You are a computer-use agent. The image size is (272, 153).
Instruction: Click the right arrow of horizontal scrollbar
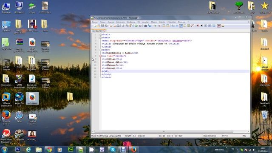click(x=248, y=131)
